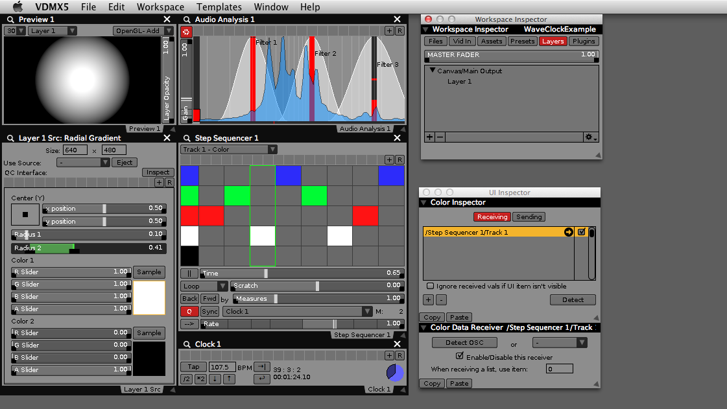Screen dimensions: 727x409
Task: Click the return arrow button in Clock 1
Action: point(262,379)
